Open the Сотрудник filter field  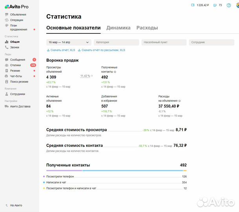tap(212, 42)
